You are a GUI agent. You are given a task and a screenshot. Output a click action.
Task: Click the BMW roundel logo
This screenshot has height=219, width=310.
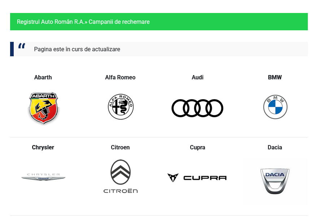click(275, 107)
